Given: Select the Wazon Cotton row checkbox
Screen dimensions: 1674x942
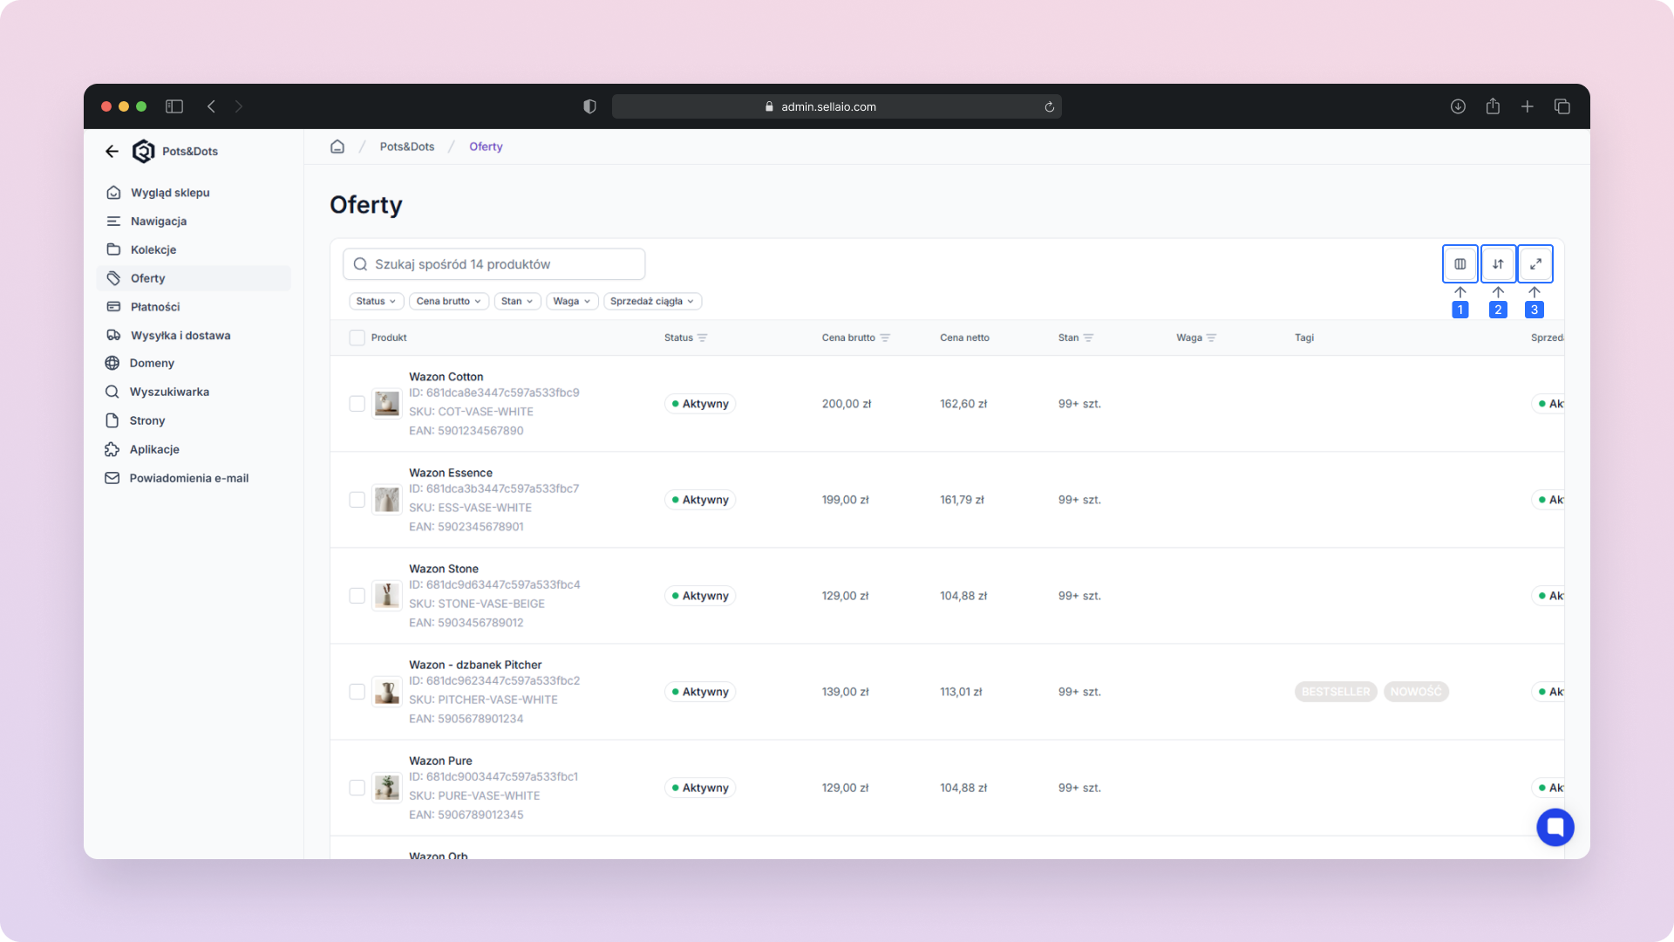Looking at the screenshot, I should [357, 404].
